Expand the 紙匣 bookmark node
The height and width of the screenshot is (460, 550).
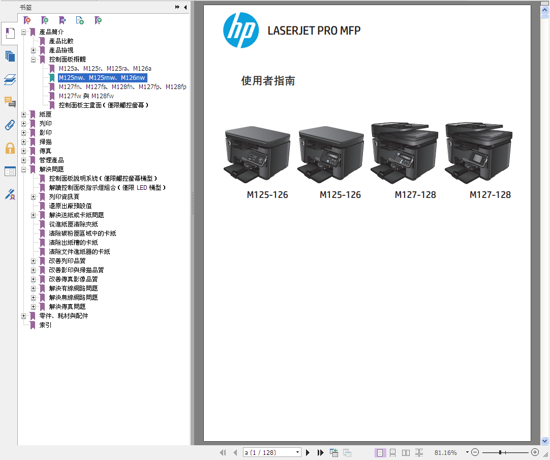(23, 114)
